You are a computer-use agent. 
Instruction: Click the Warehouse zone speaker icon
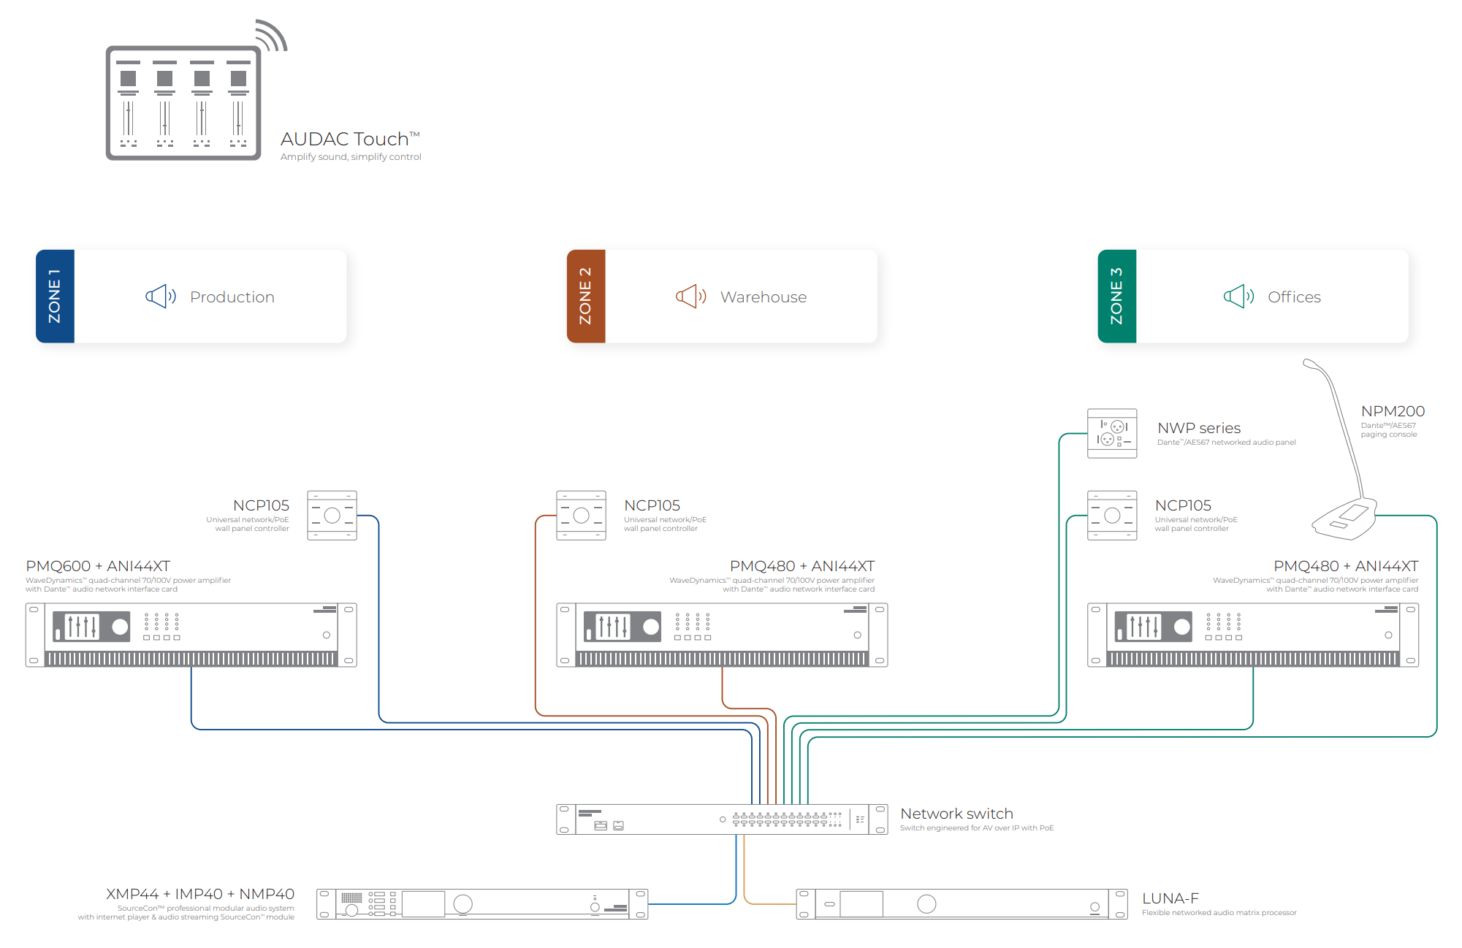(x=691, y=297)
